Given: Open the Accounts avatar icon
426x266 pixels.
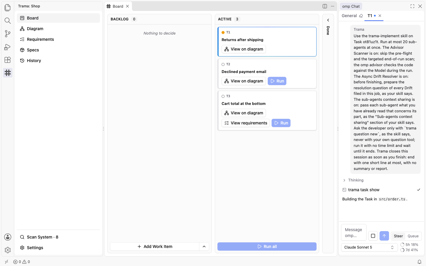Looking at the screenshot, I should click(x=8, y=237).
